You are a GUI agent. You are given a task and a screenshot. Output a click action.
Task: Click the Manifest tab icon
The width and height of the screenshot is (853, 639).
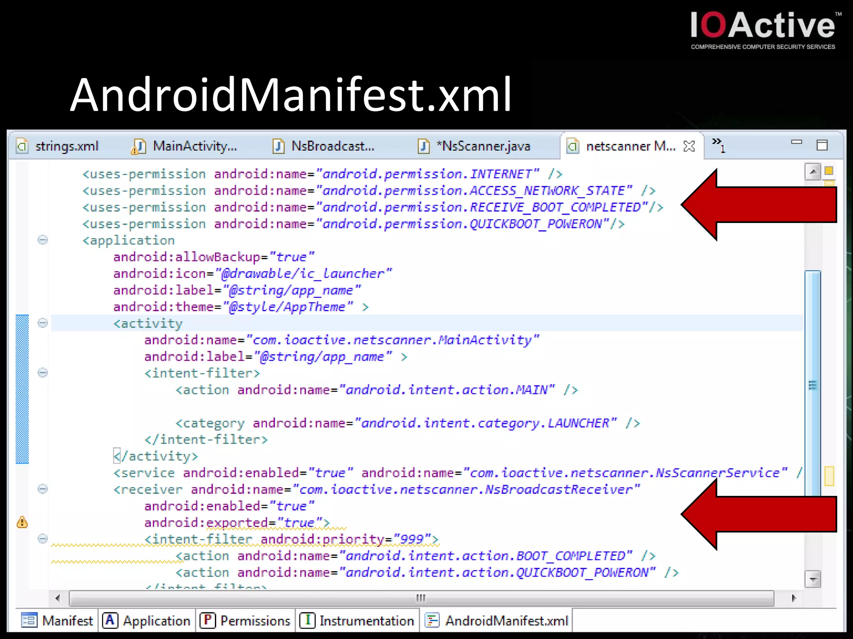29,621
